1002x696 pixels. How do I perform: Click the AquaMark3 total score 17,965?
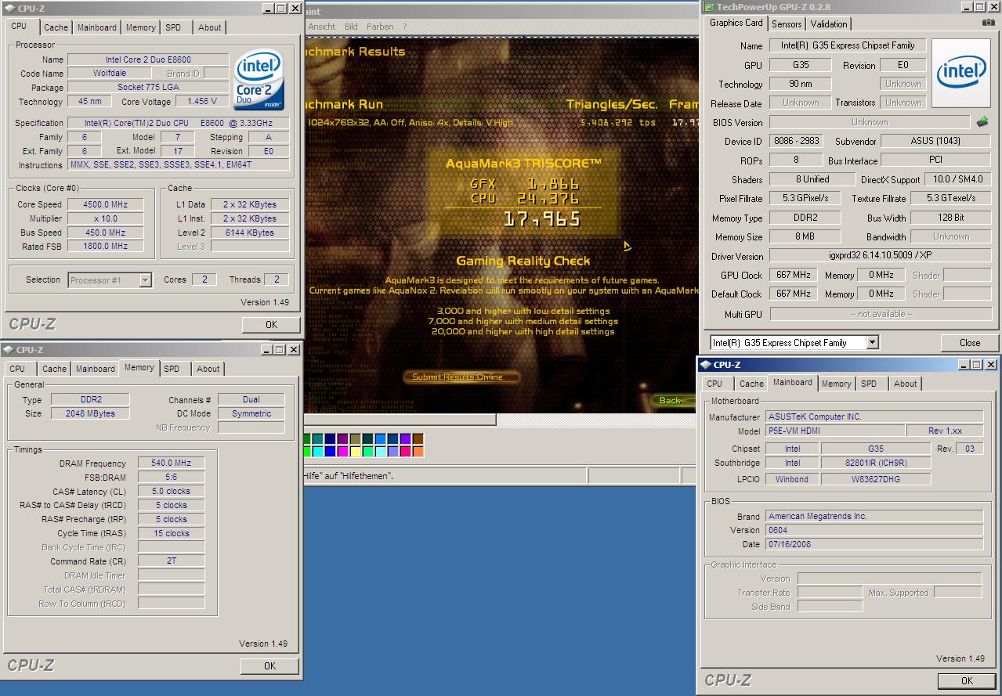click(x=543, y=218)
